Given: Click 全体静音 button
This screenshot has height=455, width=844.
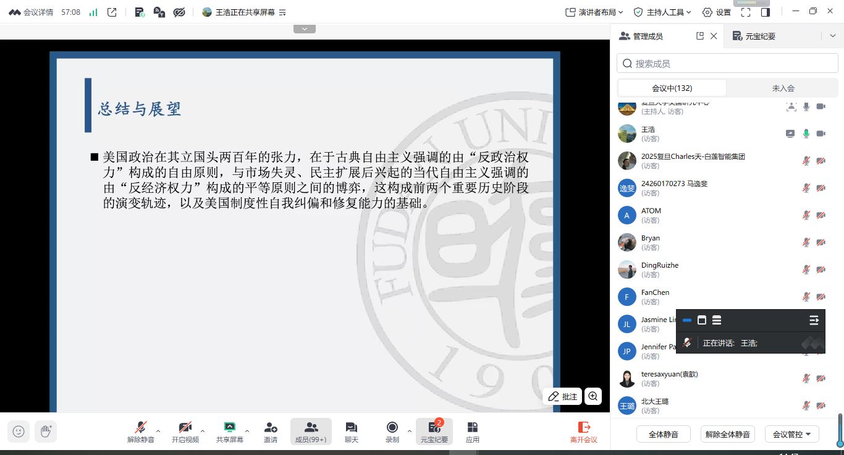Looking at the screenshot, I should click(x=664, y=434).
